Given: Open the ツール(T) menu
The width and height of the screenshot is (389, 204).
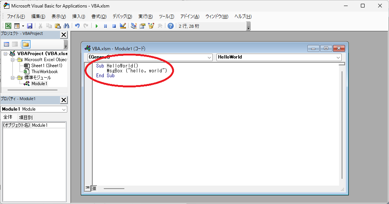Looking at the screenshot, I should (x=166, y=16).
